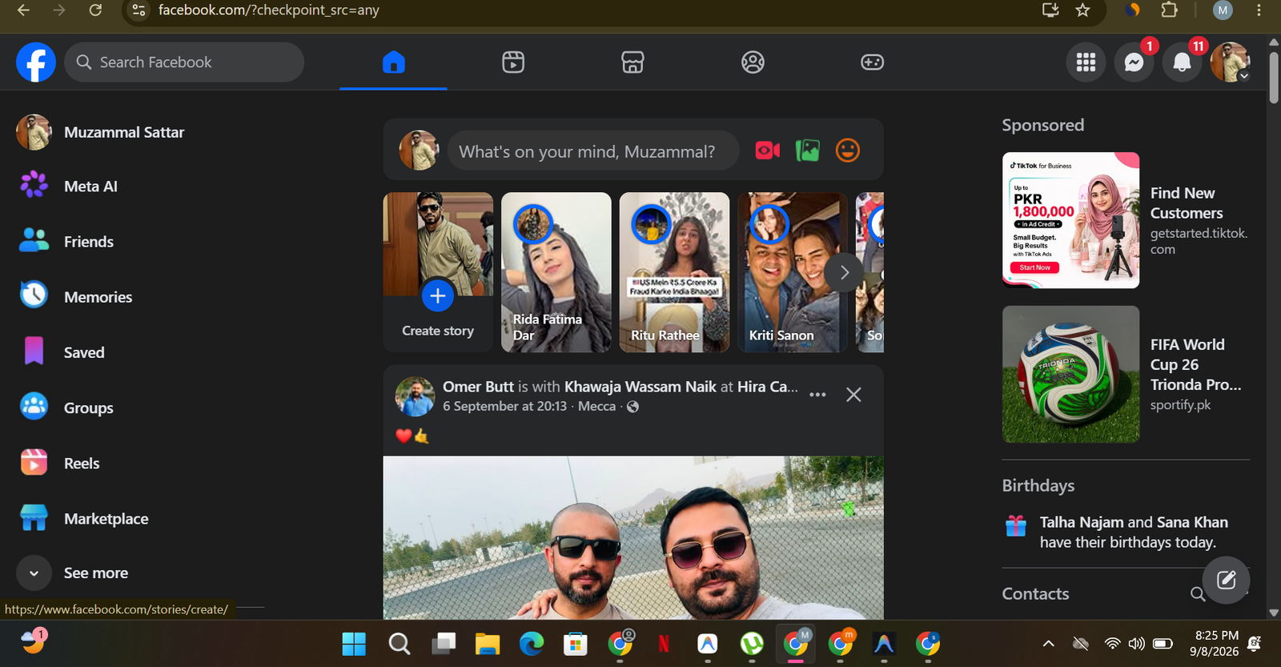This screenshot has width=1281, height=667.
Task: Hide Omer Butt's post with X
Action: click(x=853, y=395)
